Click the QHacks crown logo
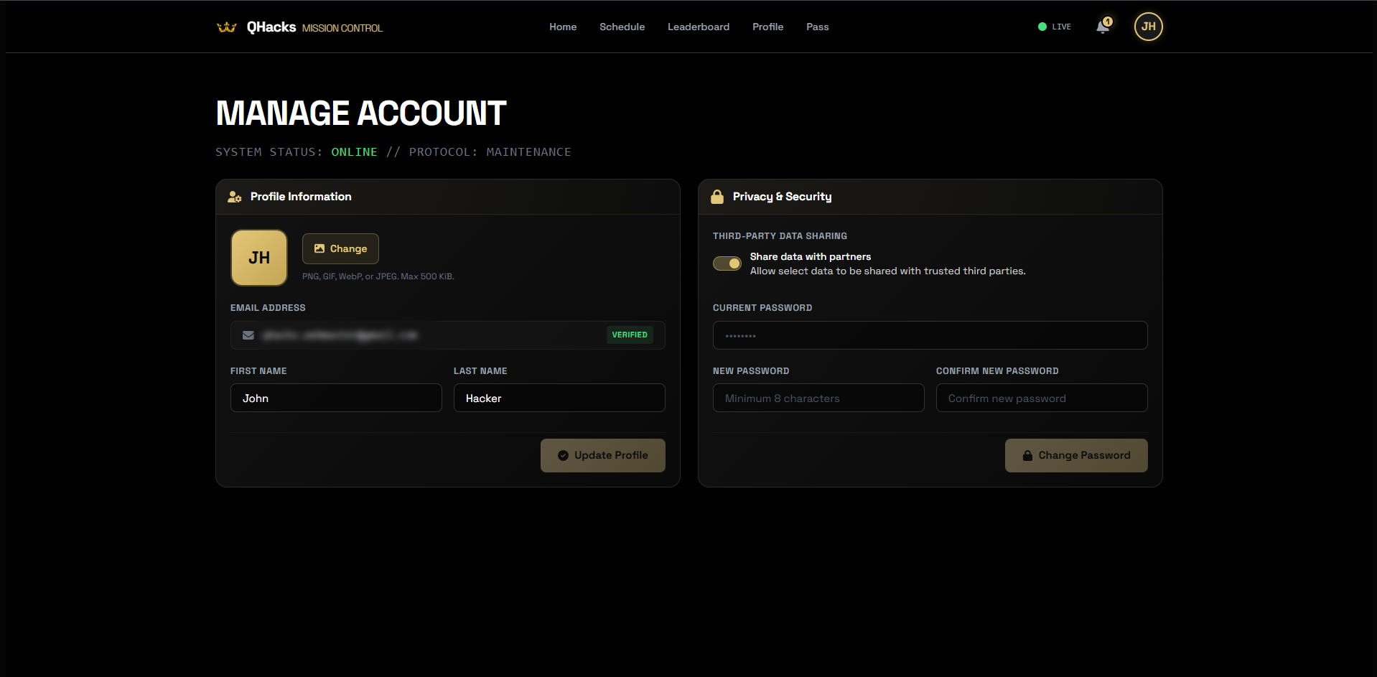The height and width of the screenshot is (677, 1377). pos(227,27)
